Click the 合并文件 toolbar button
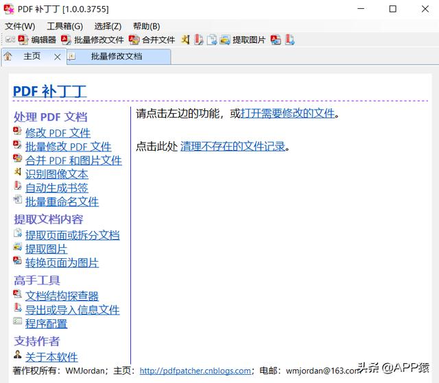439x383 pixels. point(152,40)
